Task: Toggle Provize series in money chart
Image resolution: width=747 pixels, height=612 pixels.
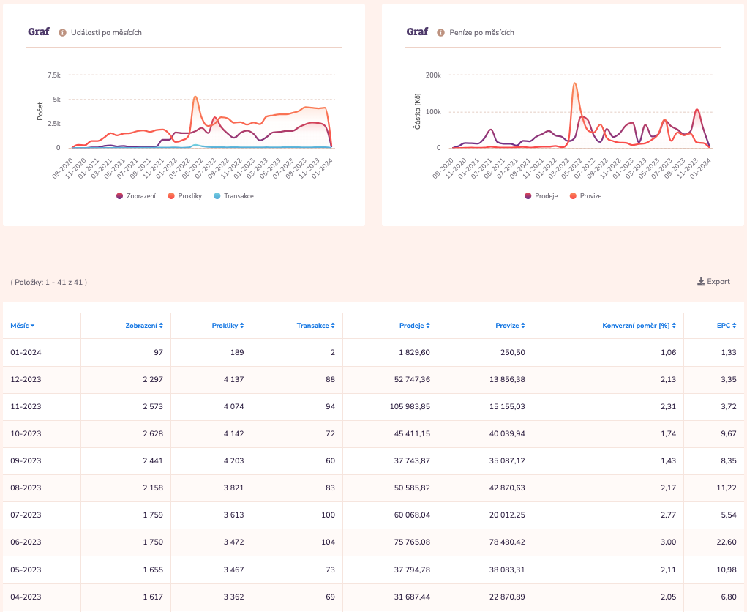Action: coord(585,196)
